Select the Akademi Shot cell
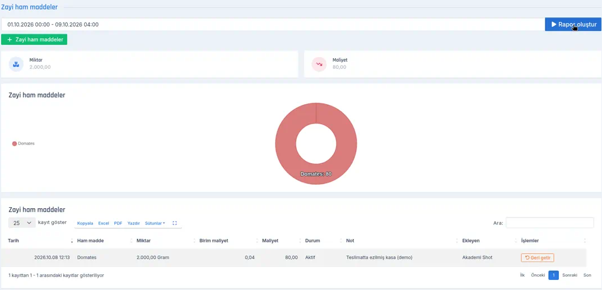 click(477, 258)
